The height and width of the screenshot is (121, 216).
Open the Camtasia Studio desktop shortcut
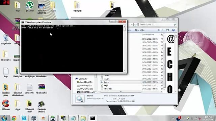point(42,107)
